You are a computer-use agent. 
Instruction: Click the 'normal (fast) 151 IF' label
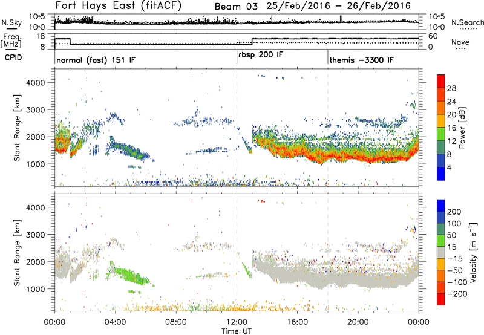(96, 60)
